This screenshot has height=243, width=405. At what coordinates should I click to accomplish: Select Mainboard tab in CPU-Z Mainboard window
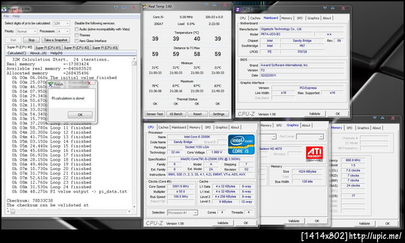pos(271,18)
